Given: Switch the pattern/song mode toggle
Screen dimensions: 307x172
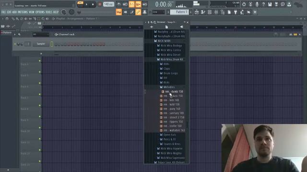Looking at the screenshot, I should click(80, 4).
